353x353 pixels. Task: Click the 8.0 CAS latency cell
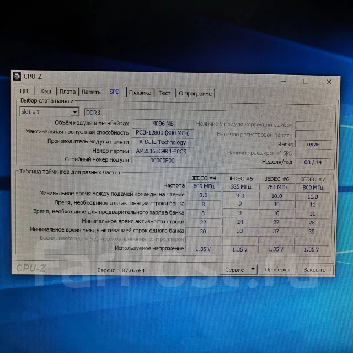click(204, 195)
